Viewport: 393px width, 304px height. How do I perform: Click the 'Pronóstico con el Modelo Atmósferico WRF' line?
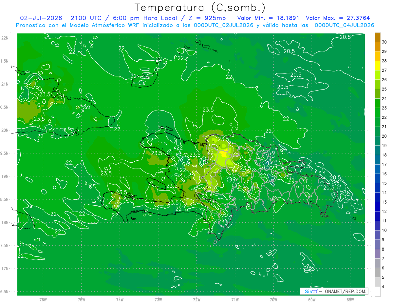pos(195,25)
